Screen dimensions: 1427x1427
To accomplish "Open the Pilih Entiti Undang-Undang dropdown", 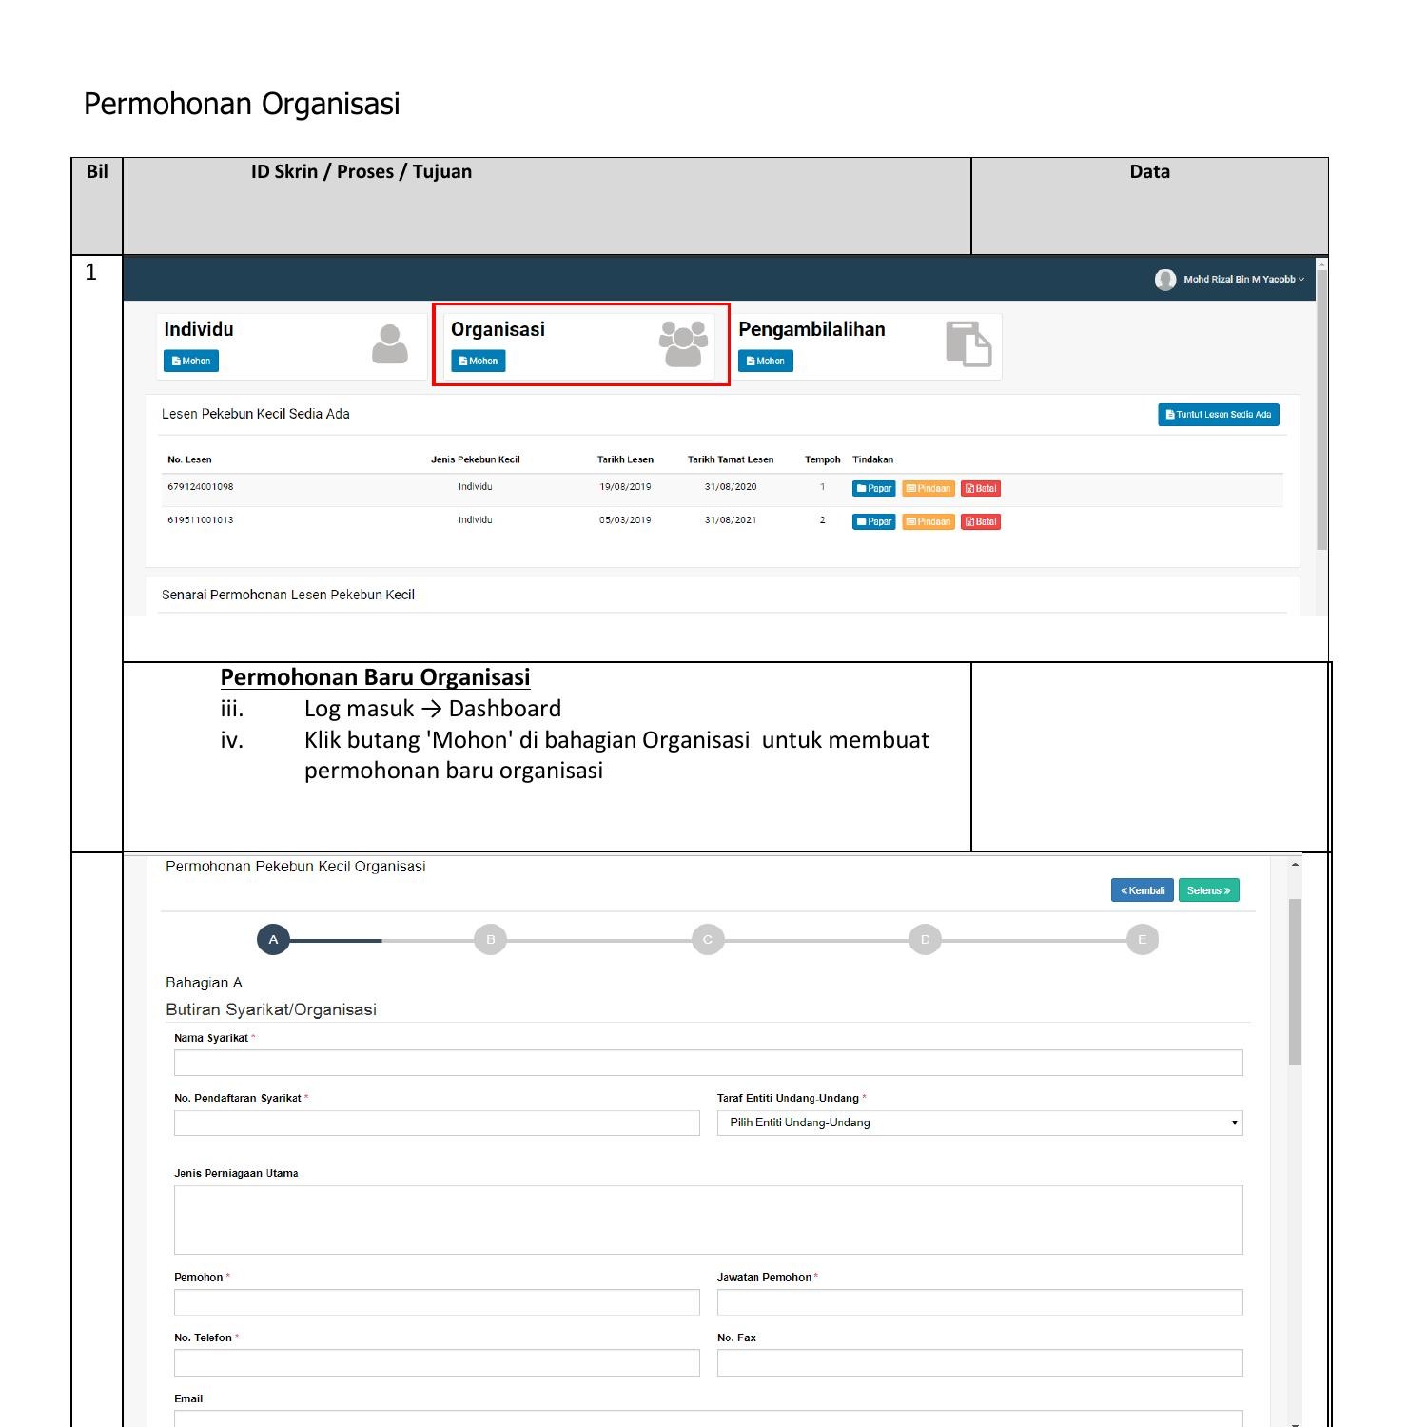I will [980, 1123].
